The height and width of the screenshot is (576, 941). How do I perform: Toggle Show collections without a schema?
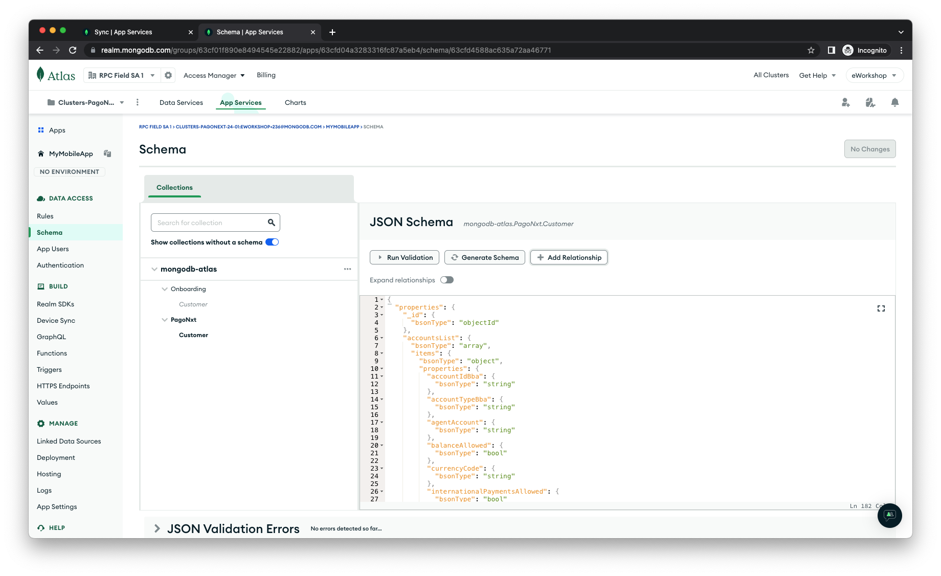[x=272, y=242]
